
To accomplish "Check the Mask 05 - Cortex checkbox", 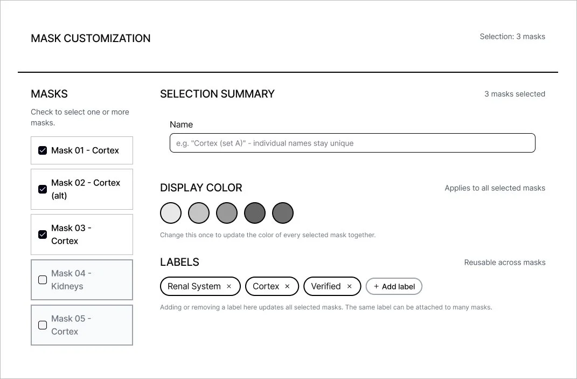I will tap(43, 325).
